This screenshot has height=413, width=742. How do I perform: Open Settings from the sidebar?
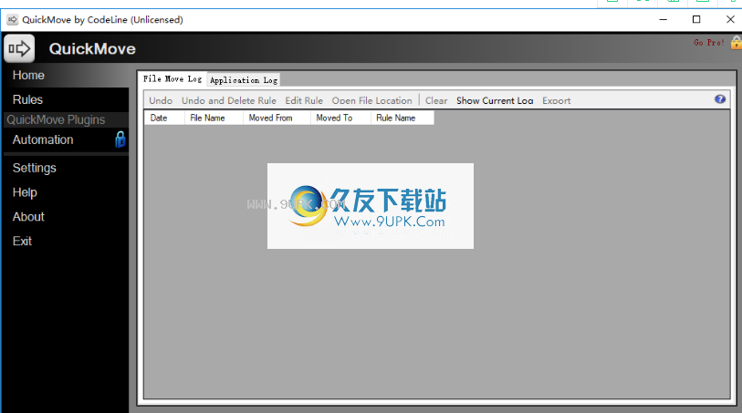click(x=34, y=168)
